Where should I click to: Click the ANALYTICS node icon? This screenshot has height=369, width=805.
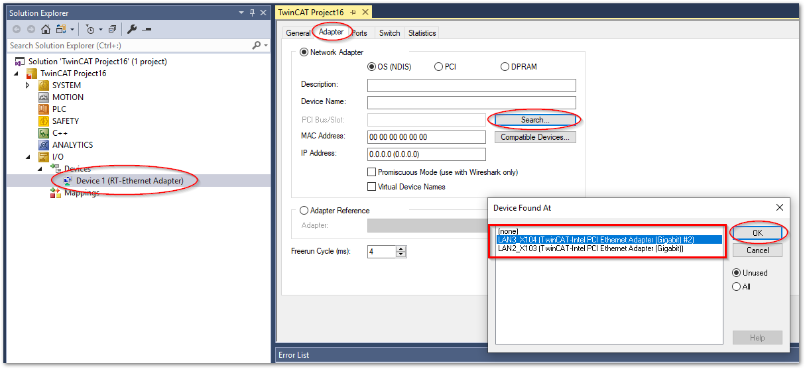pyautogui.click(x=44, y=145)
